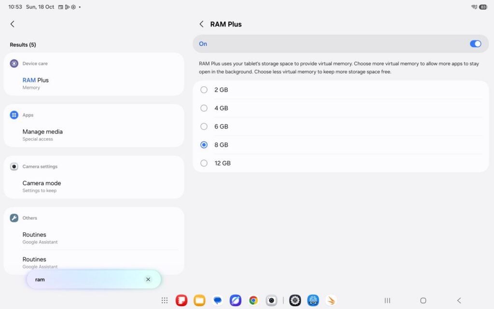Tap the Device care category header
494x309 pixels.
pos(35,64)
